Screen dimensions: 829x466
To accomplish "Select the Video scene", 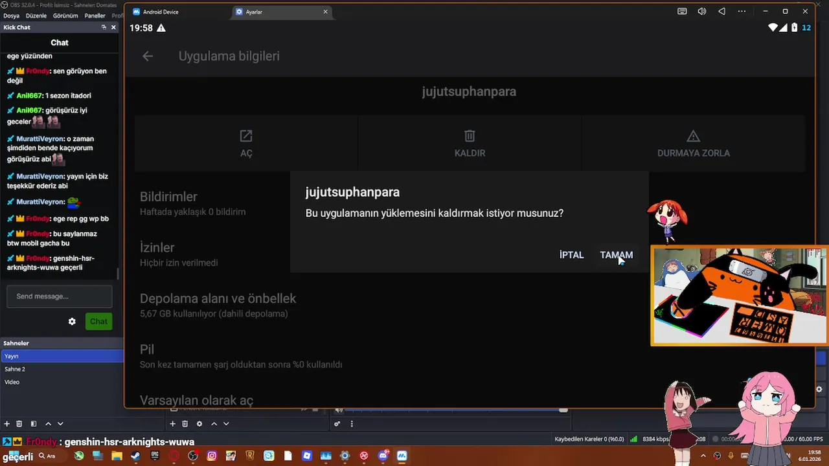I will click(62, 382).
